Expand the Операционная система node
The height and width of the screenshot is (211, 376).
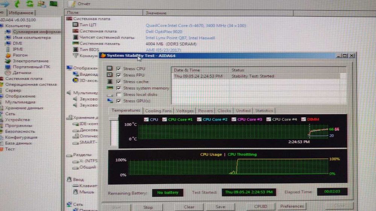31,84
